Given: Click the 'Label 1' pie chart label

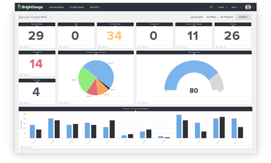Looking at the screenshot, I should (x=113, y=89).
